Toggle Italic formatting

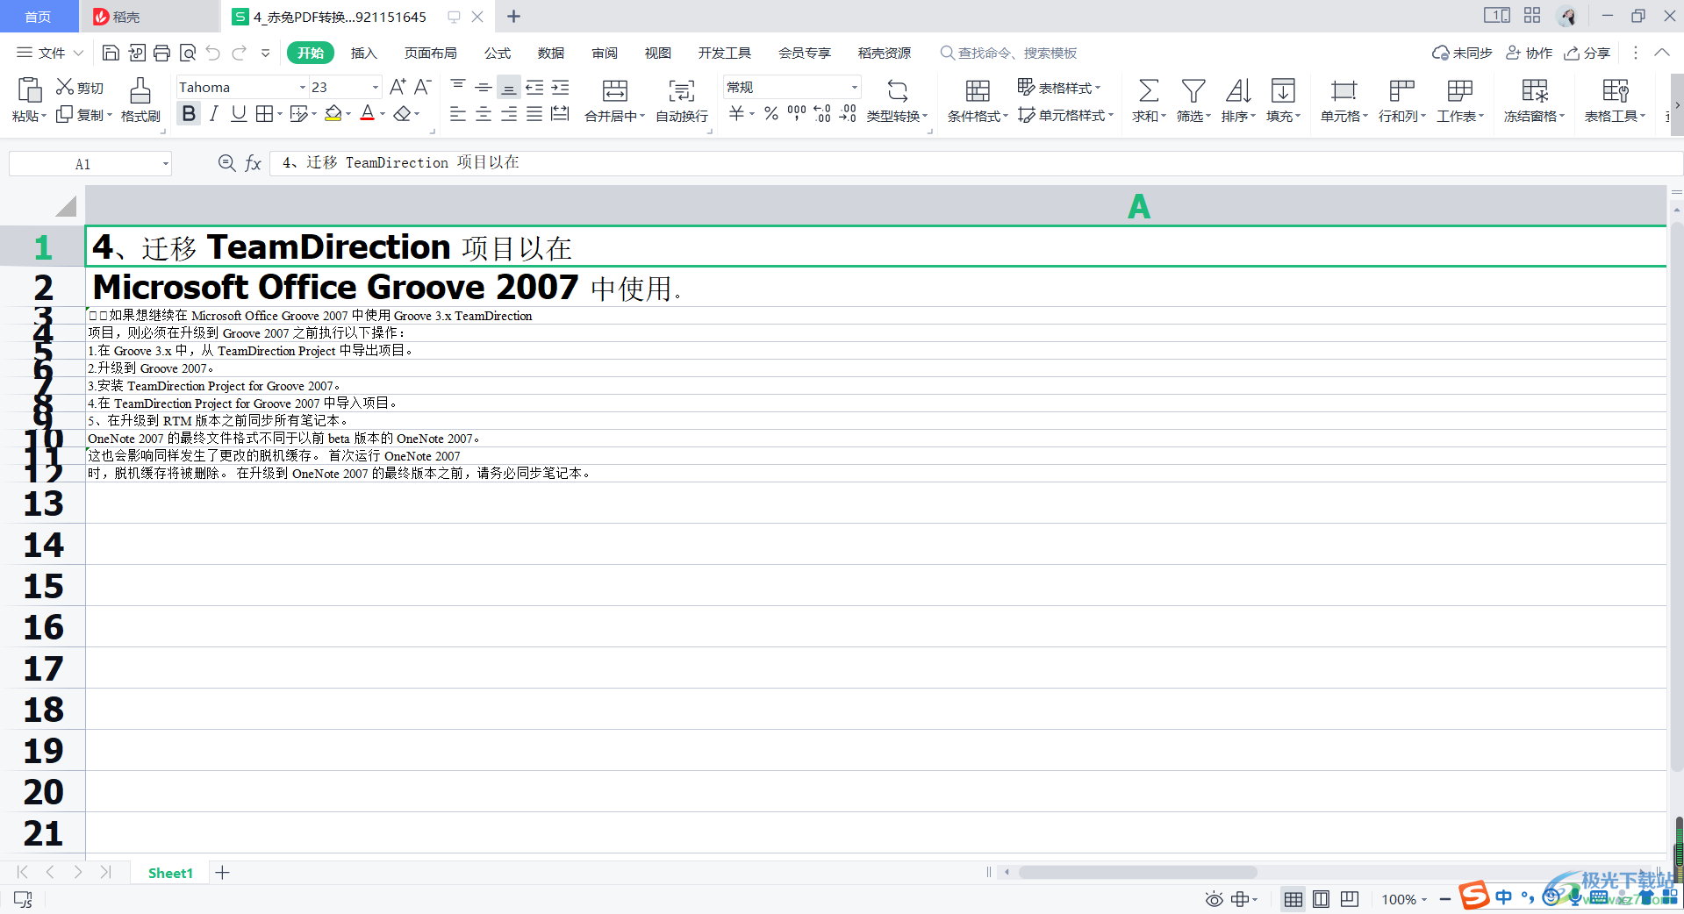point(213,113)
